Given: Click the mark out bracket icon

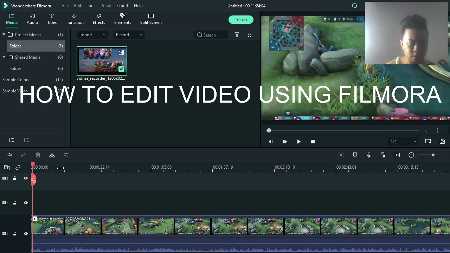Looking at the screenshot, I should [437, 130].
